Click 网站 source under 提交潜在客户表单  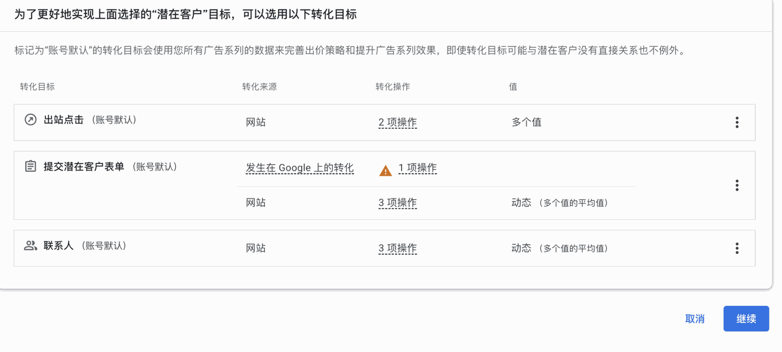click(x=256, y=202)
